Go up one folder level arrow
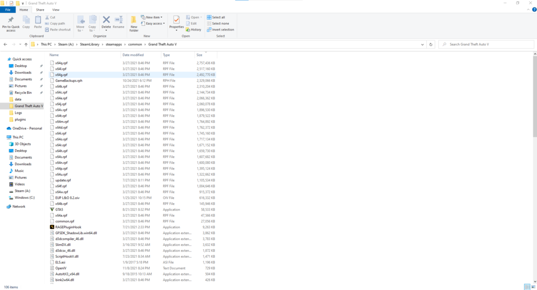Image resolution: width=537 pixels, height=290 pixels. click(26, 44)
